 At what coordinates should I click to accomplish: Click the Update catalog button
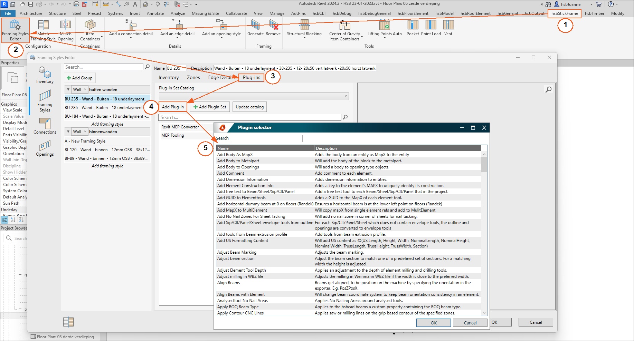pyautogui.click(x=250, y=107)
